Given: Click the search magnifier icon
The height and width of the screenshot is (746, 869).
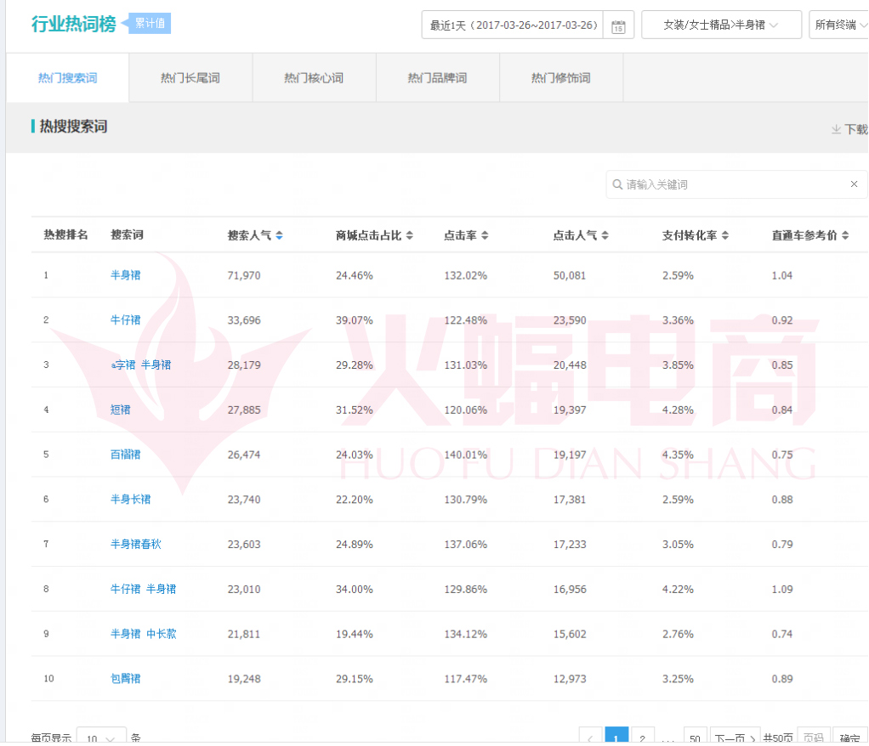Looking at the screenshot, I should 616,184.
